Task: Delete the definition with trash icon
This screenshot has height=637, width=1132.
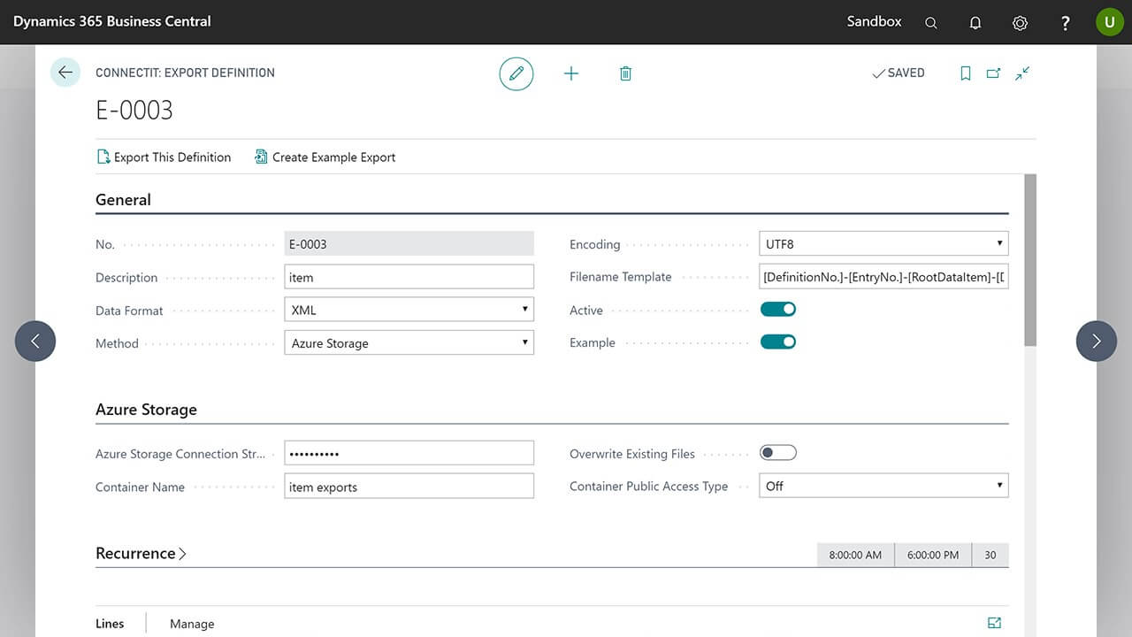Action: tap(625, 73)
